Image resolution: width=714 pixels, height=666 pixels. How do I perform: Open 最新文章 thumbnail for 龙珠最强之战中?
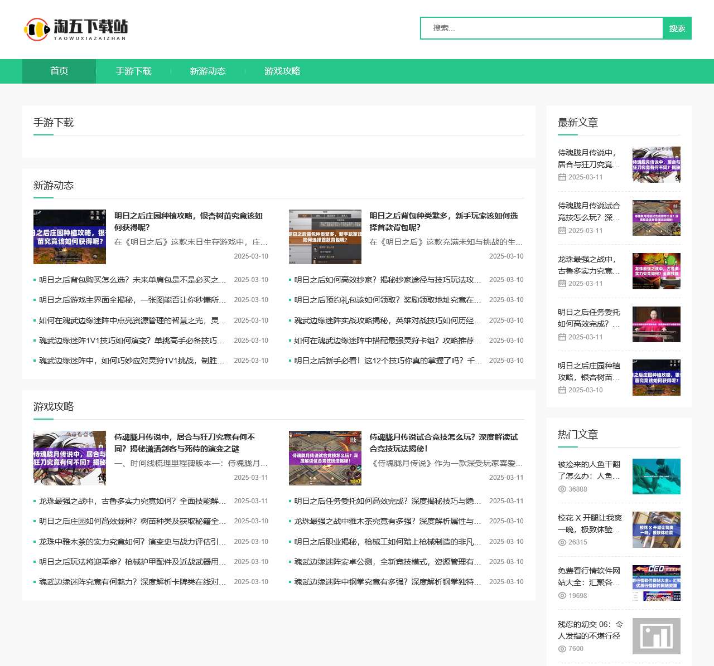point(657,271)
